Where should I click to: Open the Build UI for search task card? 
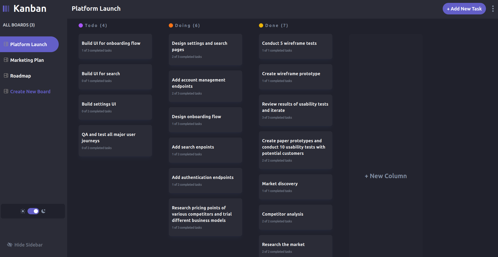pyautogui.click(x=115, y=77)
